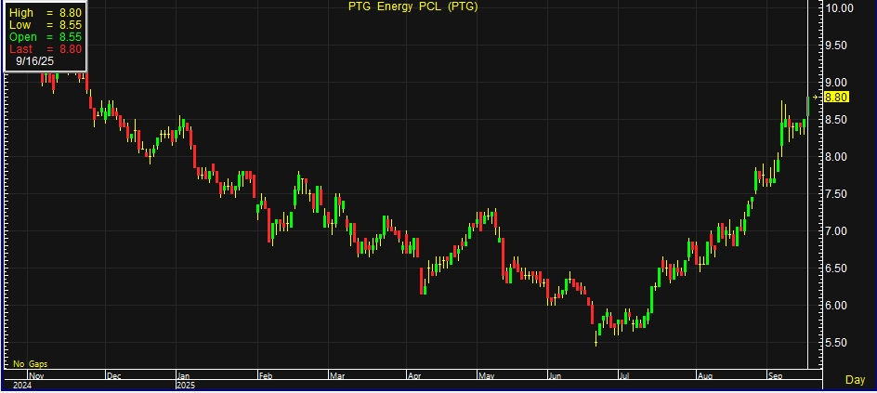Screen dimensions: 877x393
Task: Click the 10.00 price axis label
Action: 840,8
